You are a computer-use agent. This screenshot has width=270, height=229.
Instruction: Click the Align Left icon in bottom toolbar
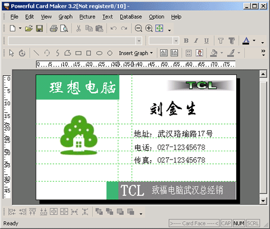point(12,212)
